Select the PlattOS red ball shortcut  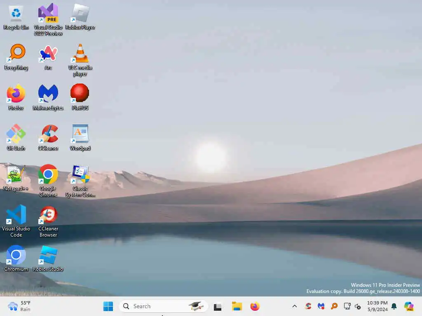[80, 97]
